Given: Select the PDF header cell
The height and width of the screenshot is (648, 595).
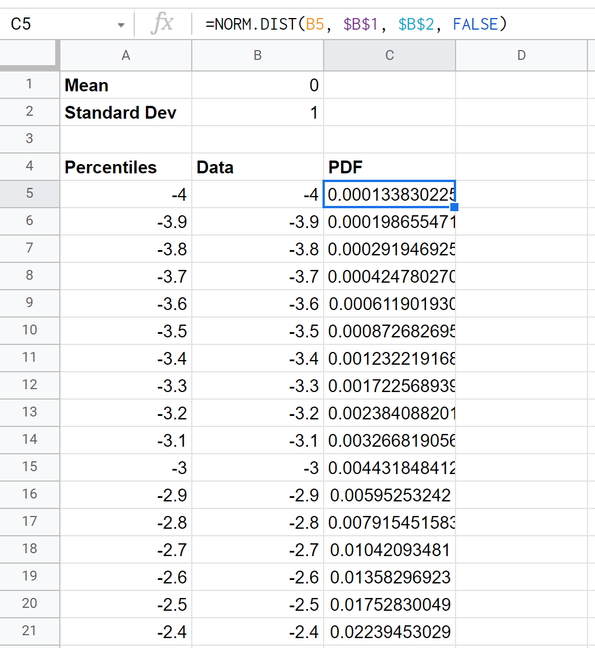Looking at the screenshot, I should click(389, 167).
